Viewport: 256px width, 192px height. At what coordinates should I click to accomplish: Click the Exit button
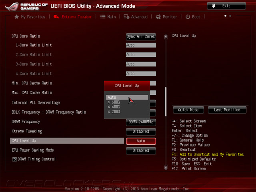coord(226,6)
